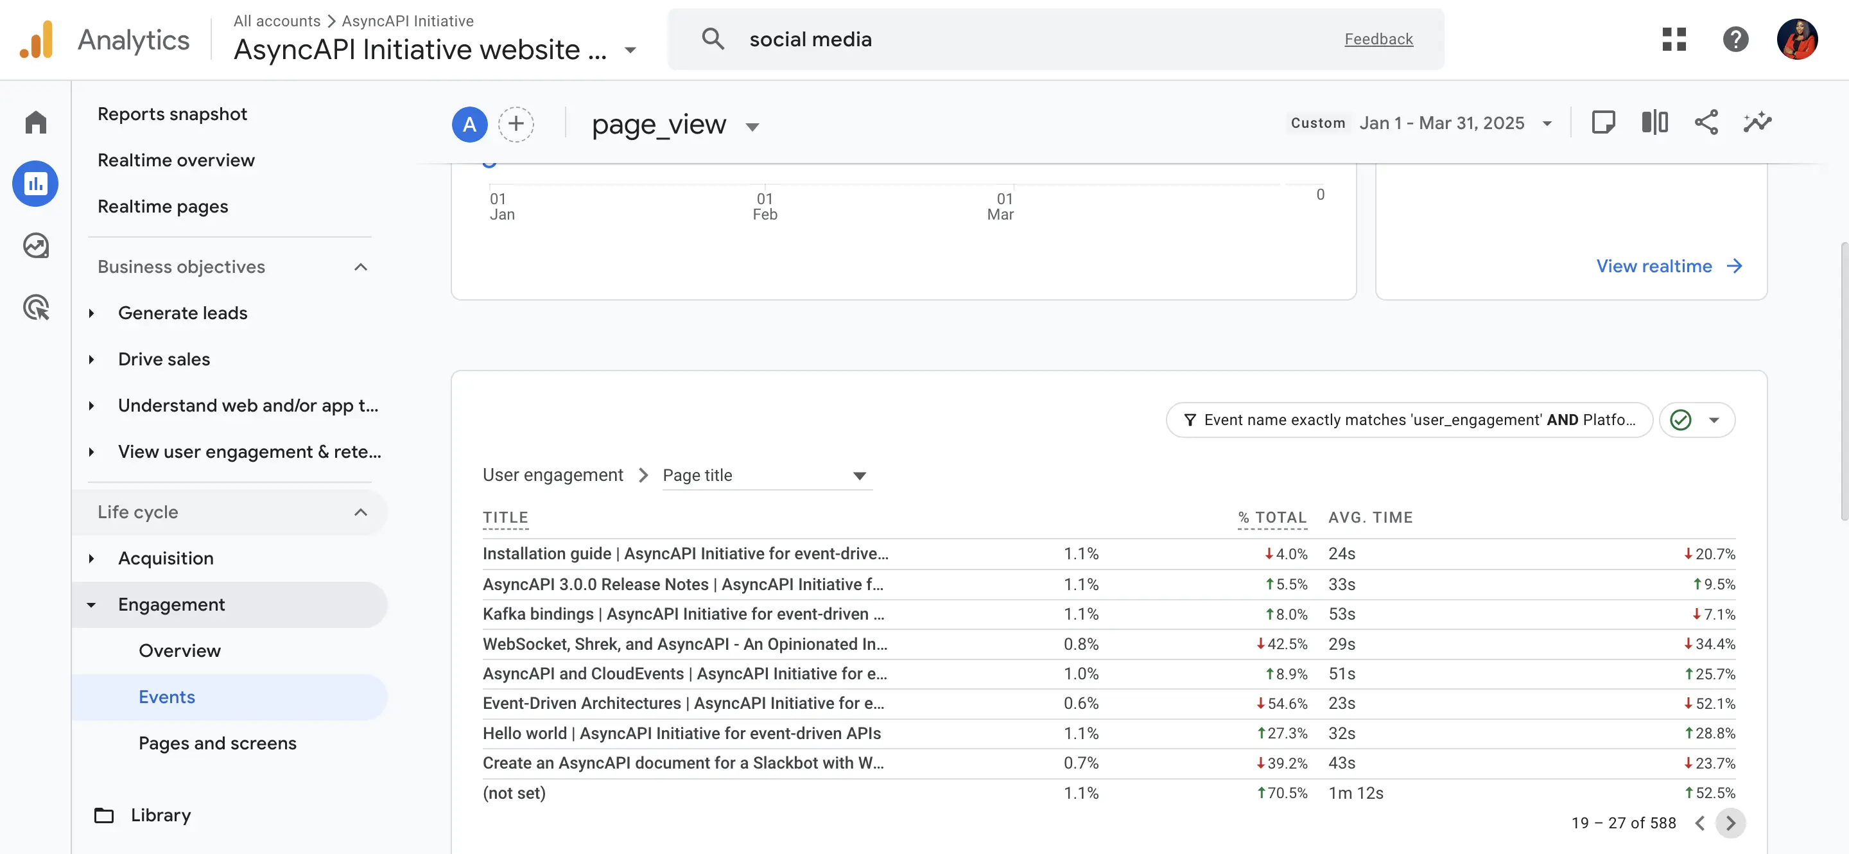Select the Reports icon in the left sidebar
The image size is (1849, 854).
(35, 184)
